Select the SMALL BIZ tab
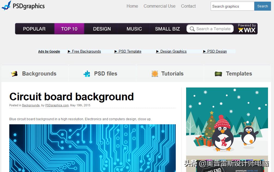 click(167, 29)
